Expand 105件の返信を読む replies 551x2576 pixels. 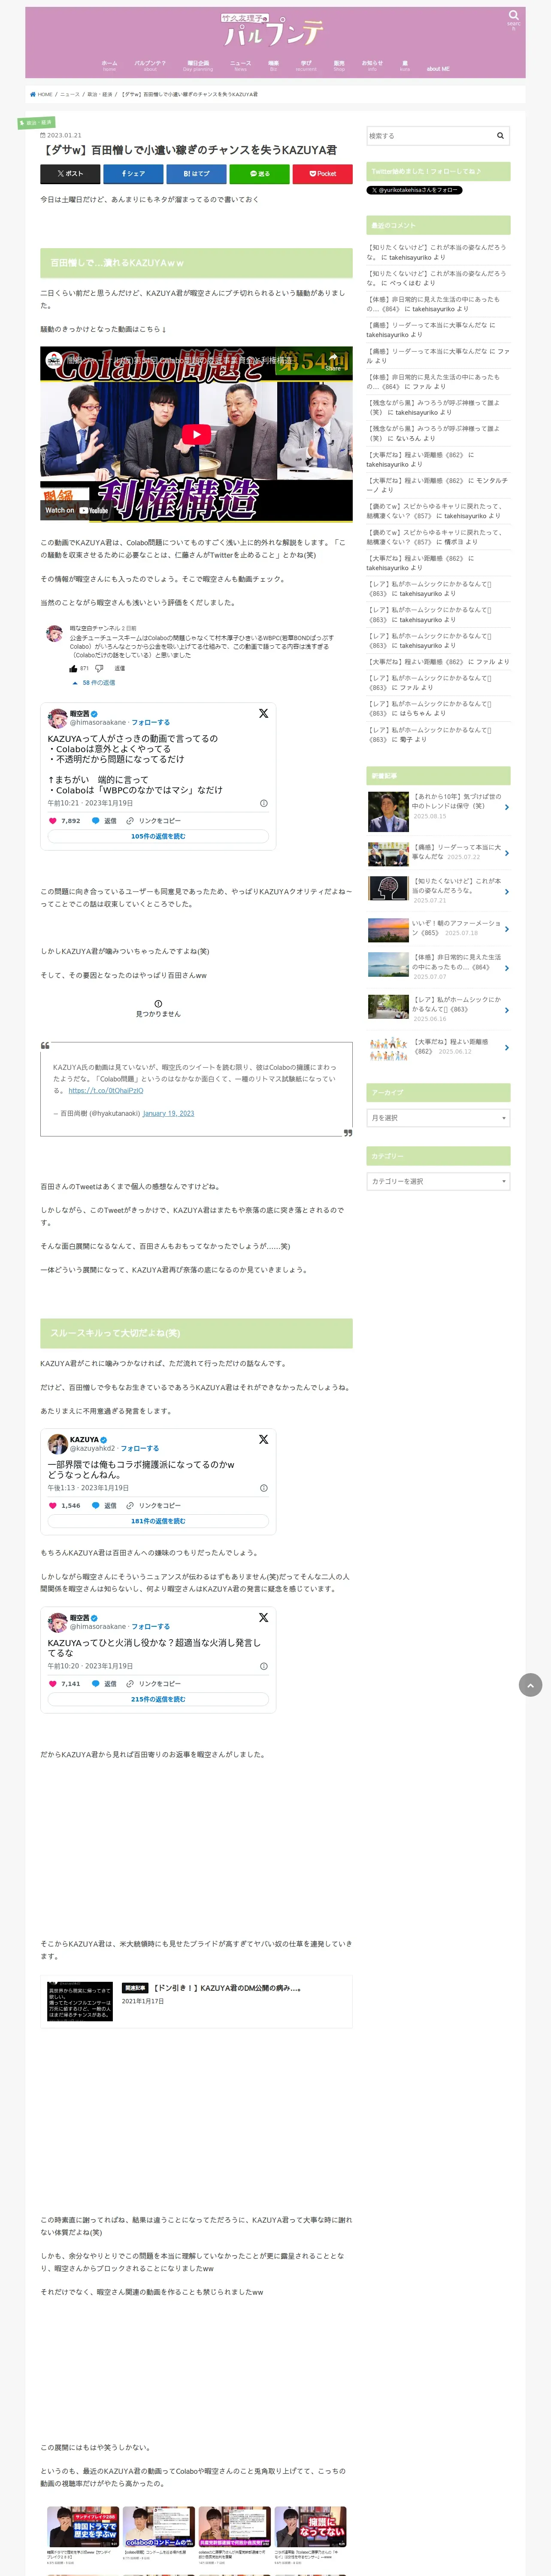[x=158, y=836]
